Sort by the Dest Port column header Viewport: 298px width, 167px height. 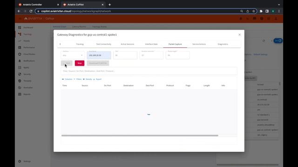150,85
